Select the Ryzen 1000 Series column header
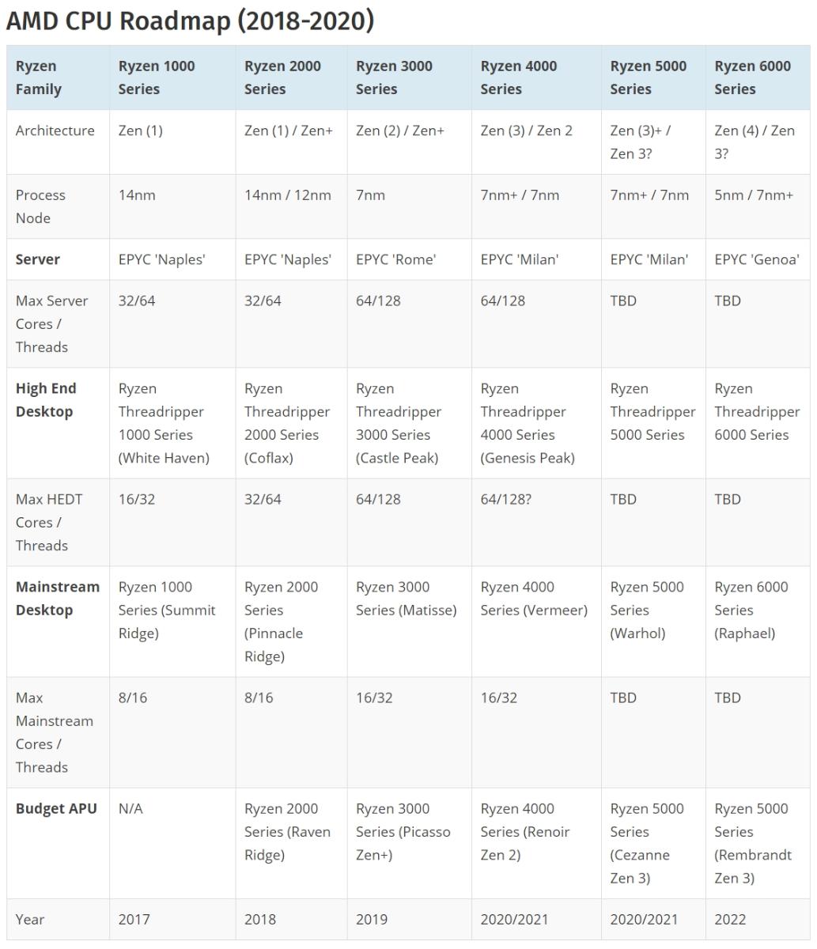The height and width of the screenshot is (949, 817). coord(157,78)
